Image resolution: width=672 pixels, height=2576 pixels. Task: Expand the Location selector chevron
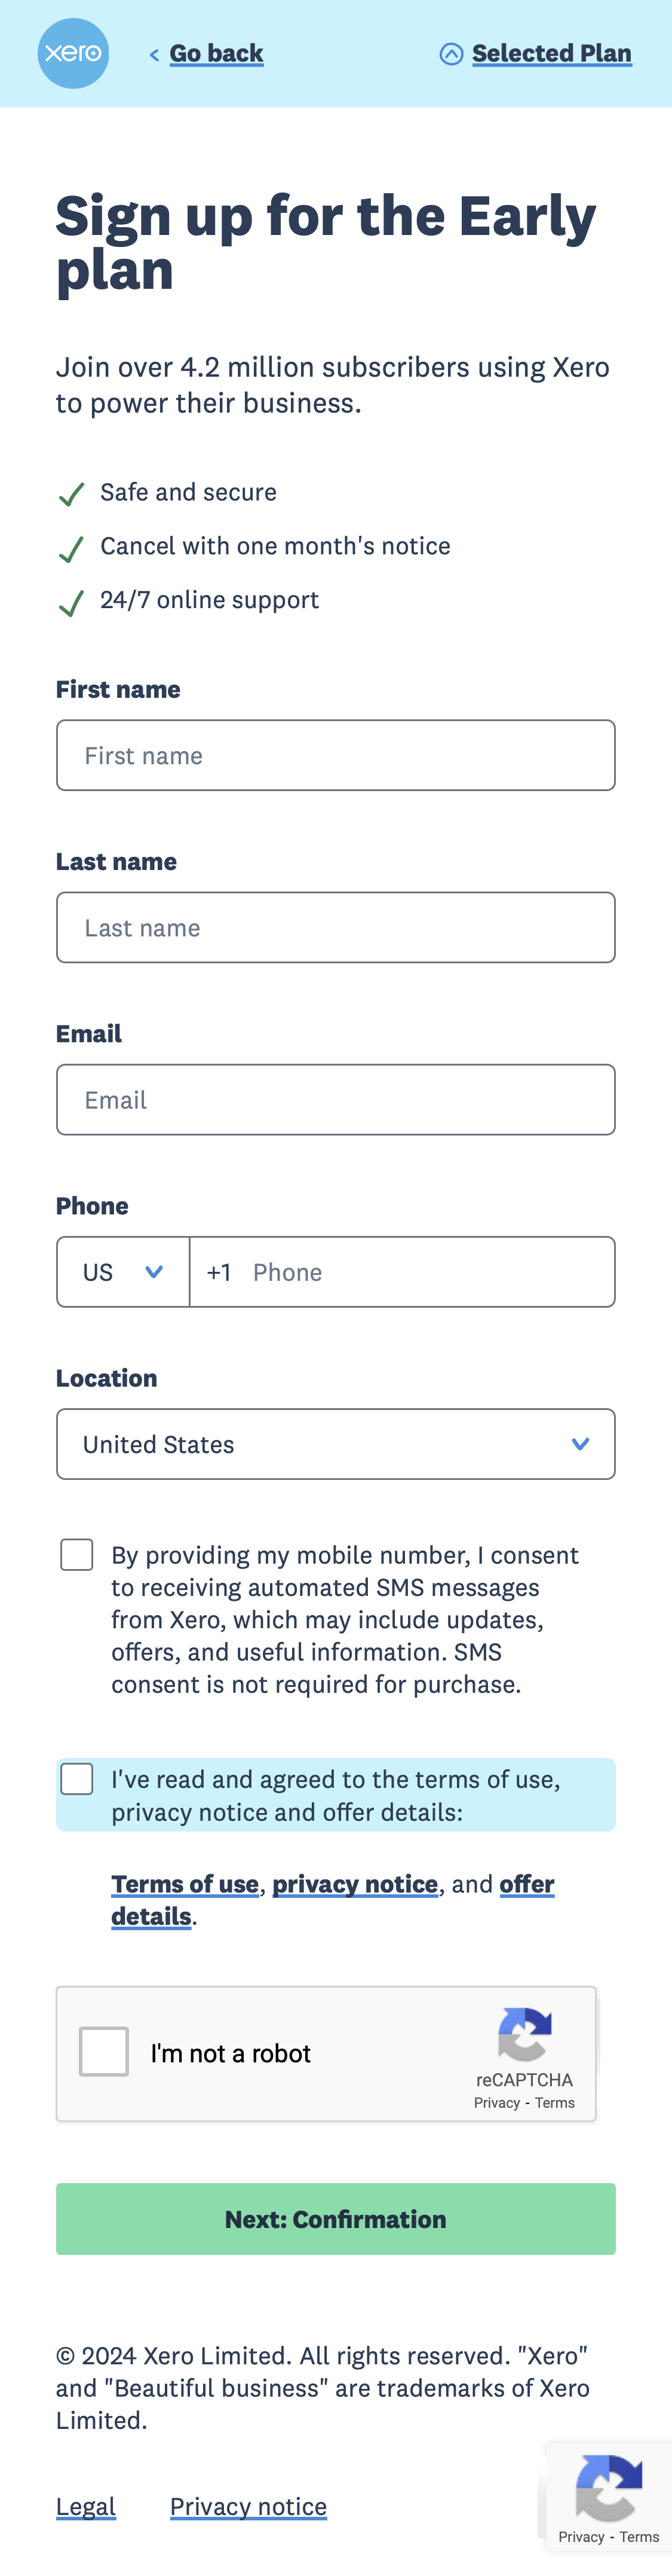point(580,1443)
